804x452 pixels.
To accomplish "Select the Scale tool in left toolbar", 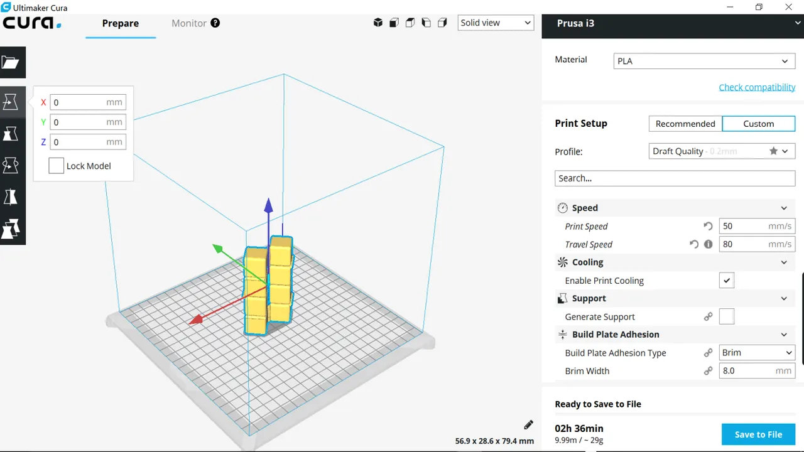I will 11,134.
